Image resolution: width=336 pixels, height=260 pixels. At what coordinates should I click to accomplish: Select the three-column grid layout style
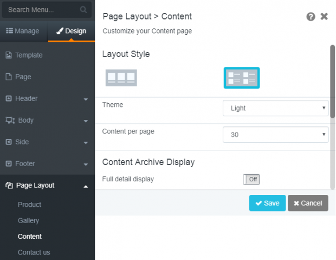[121, 78]
